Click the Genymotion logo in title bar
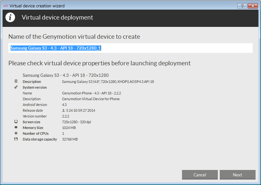The width and height of the screenshot is (261, 185). coord(6,6)
